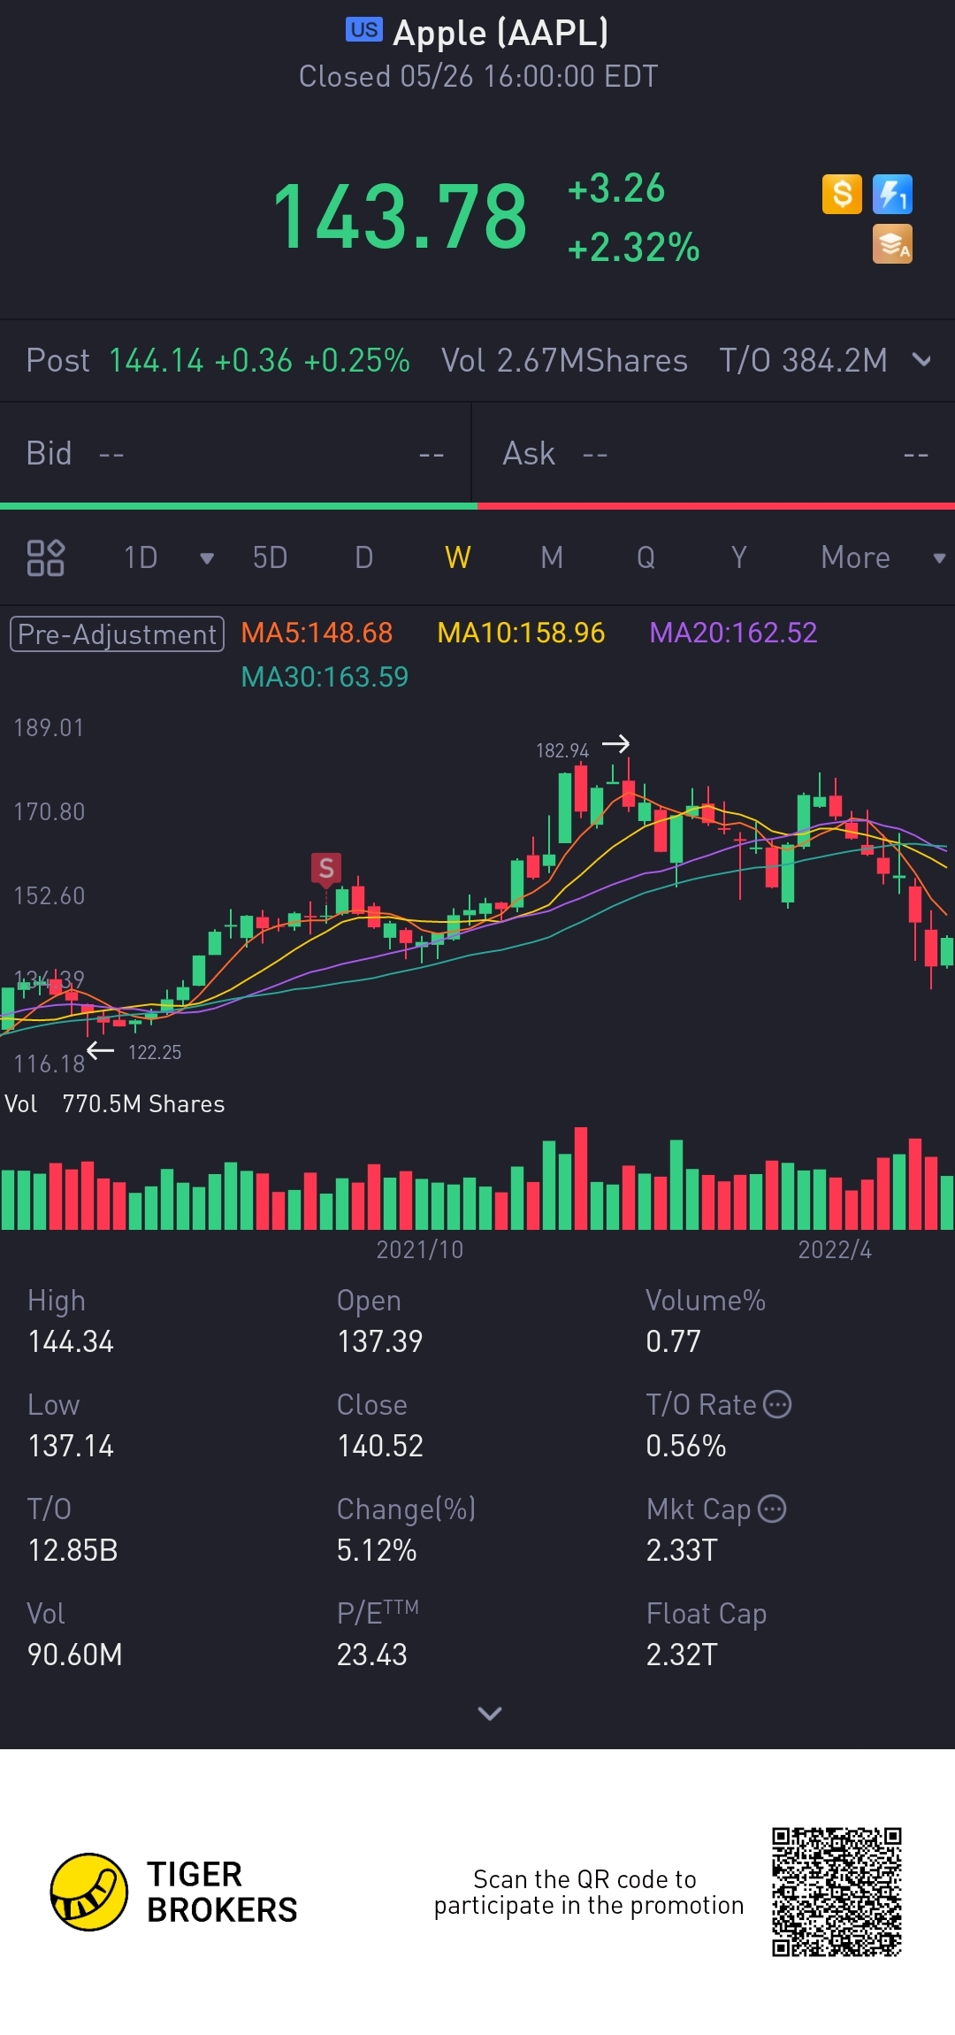Switch to the 5D chart tab
Screen dimensions: 955x2035
coord(270,557)
